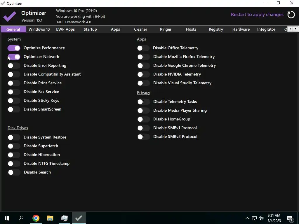299x224 pixels.
Task: Enable Disable Office Telemetry toggle
Action: click(143, 48)
